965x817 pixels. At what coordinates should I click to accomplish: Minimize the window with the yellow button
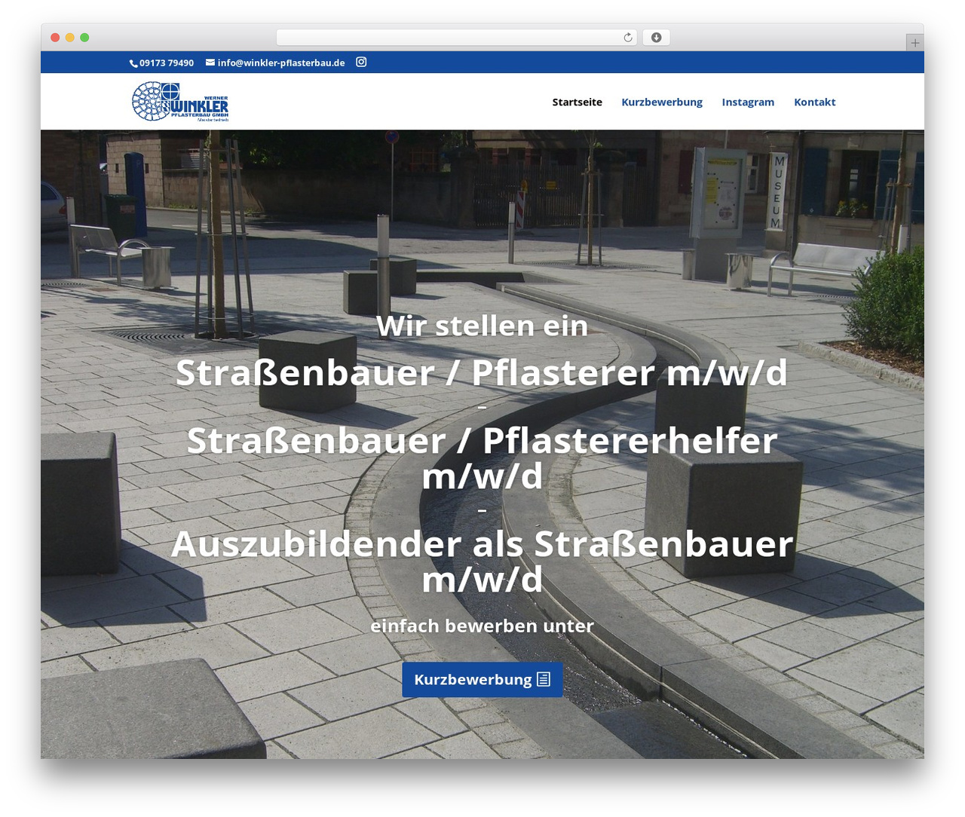coord(70,38)
